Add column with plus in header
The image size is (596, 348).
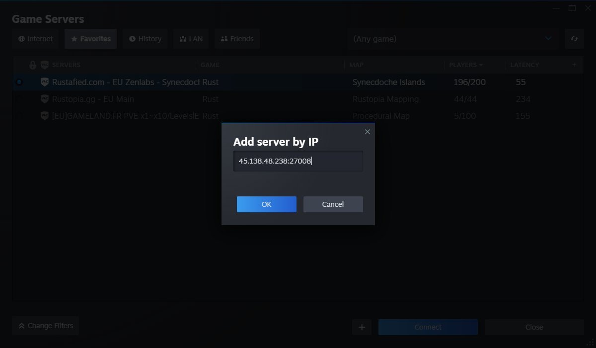[x=575, y=65]
